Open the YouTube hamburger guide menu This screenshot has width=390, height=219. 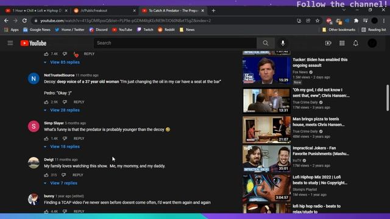[x=10, y=43]
